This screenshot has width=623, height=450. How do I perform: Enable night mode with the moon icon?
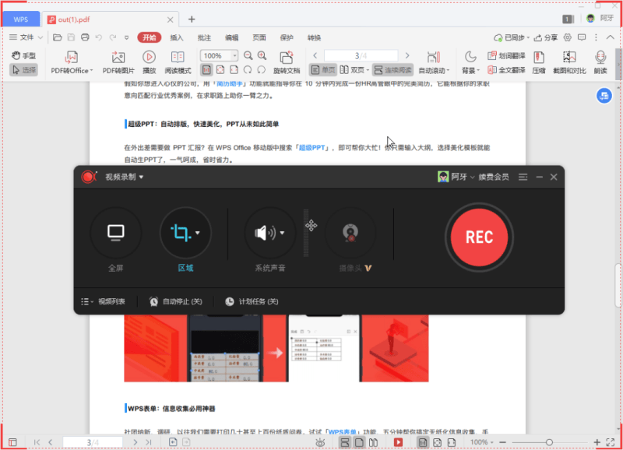[x=468, y=54]
